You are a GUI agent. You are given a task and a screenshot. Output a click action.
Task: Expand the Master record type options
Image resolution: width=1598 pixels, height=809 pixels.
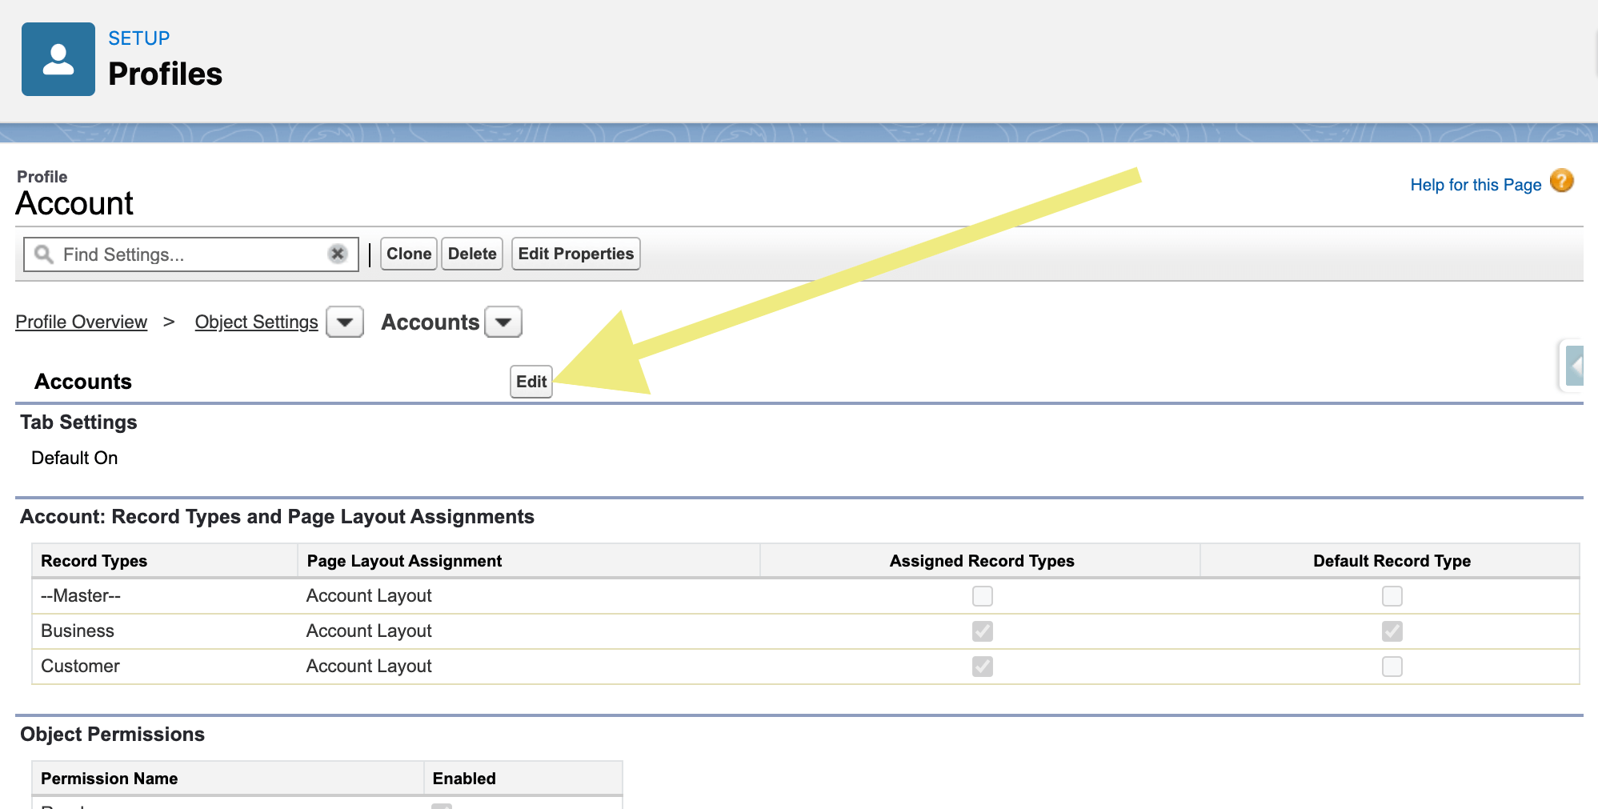coord(80,595)
